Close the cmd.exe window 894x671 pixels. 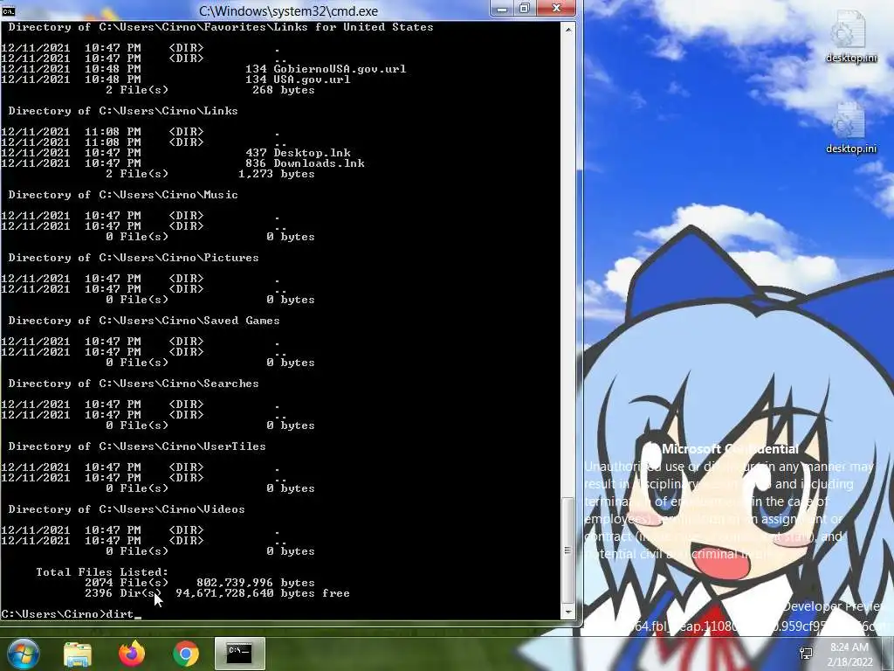pos(556,9)
